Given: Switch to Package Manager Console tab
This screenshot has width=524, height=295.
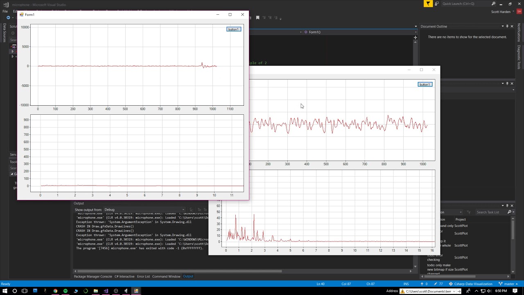Looking at the screenshot, I should (x=93, y=277).
